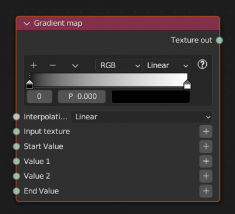The width and height of the screenshot is (235, 214).
Task: Click the plus button beside Value 2
Action: point(206,176)
